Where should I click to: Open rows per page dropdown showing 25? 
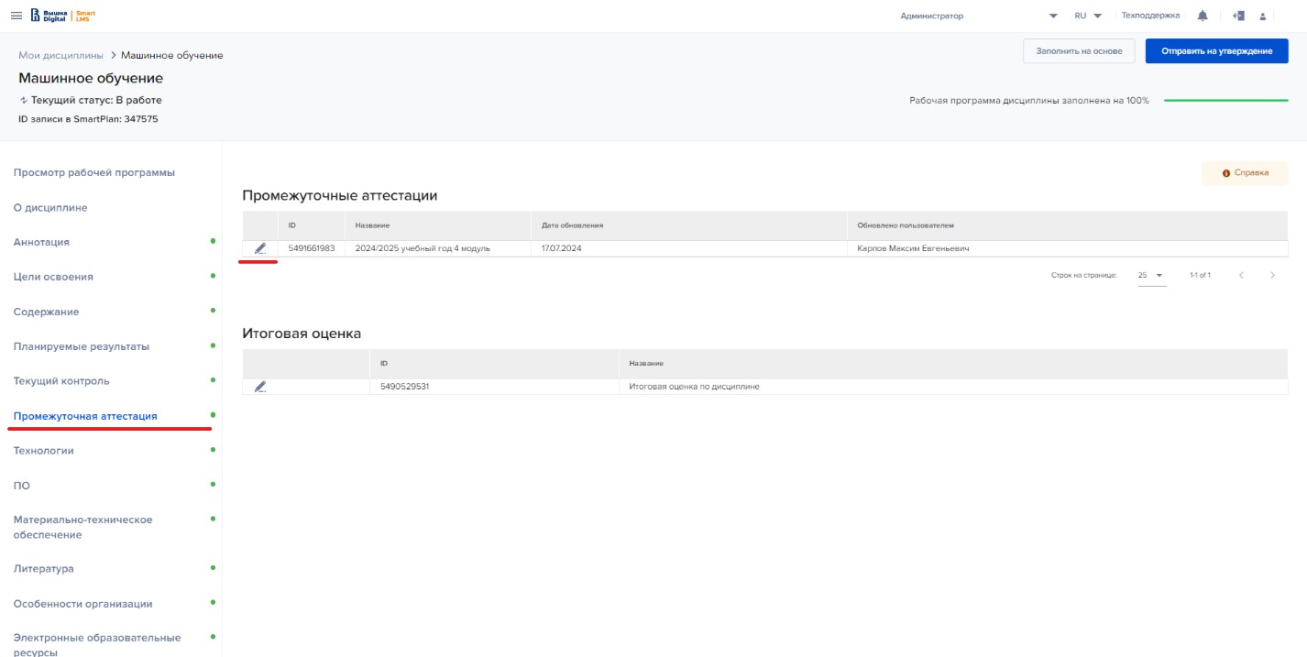coord(1151,275)
